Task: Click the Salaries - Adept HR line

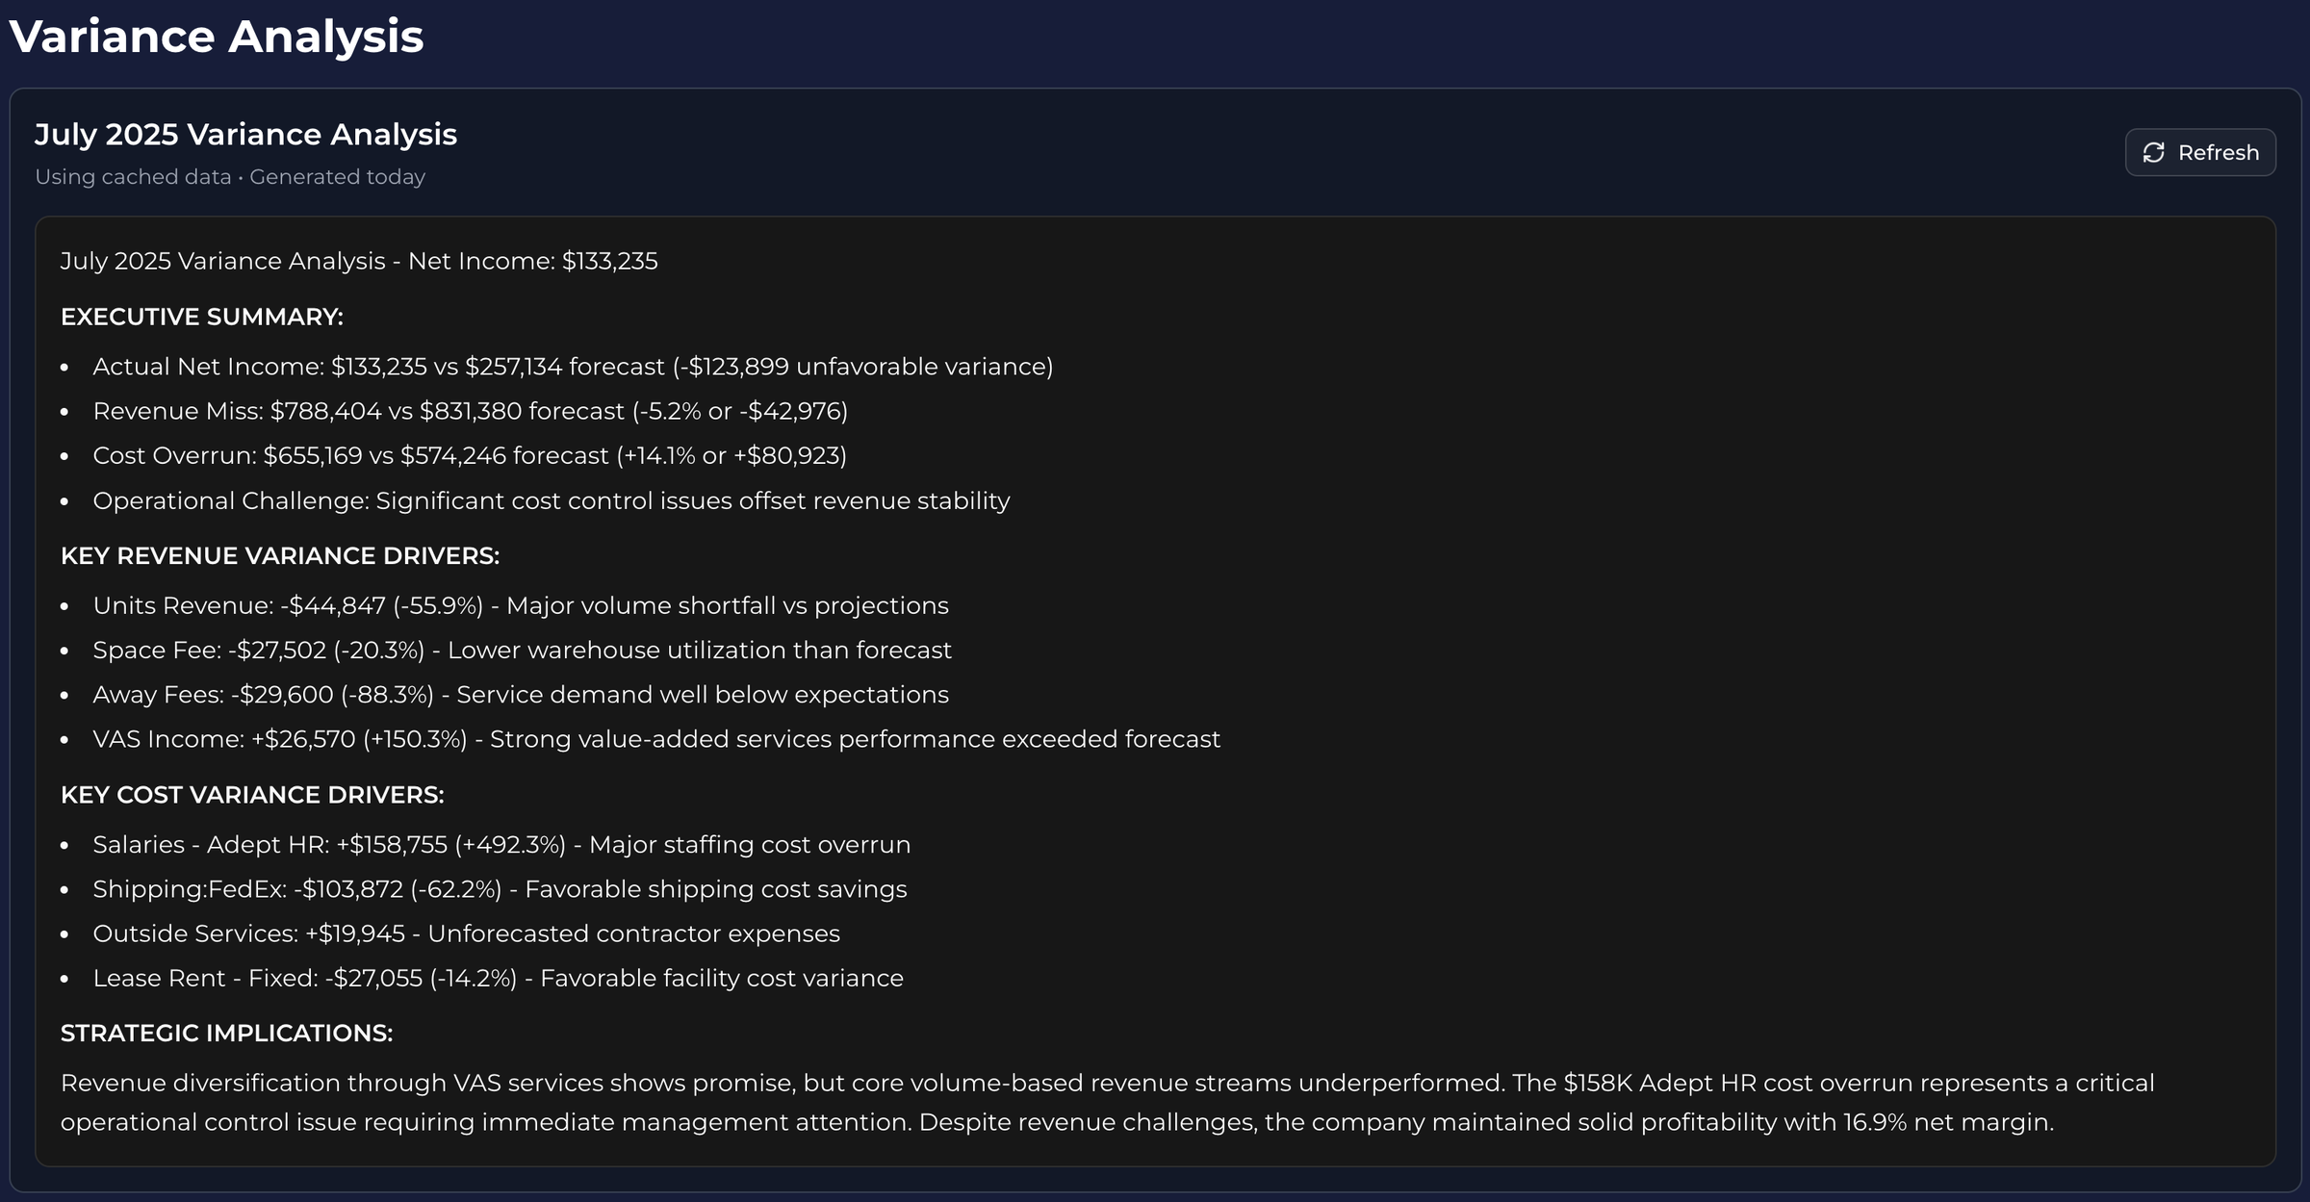Action: point(500,845)
